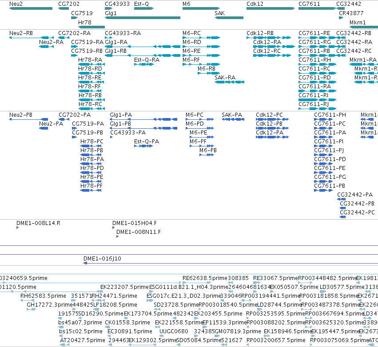Click the CG7202 gene label
This screenshot has width=378, height=347.
tap(69, 4)
